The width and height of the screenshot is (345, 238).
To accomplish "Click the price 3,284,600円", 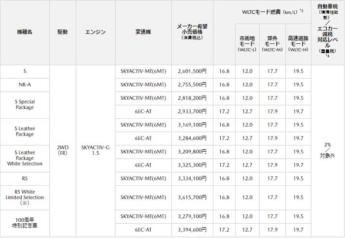I will pos(192,138).
